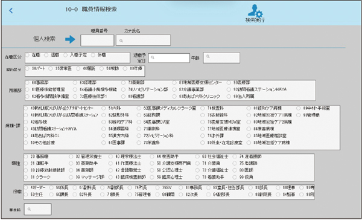
Task: Click the 基本給 search field
Action: point(37,209)
